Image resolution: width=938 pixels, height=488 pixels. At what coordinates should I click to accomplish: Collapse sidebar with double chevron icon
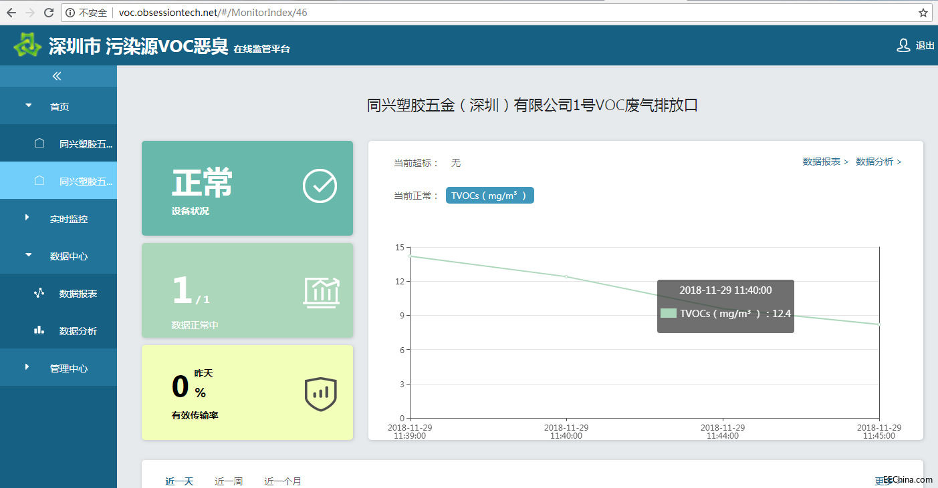click(57, 76)
